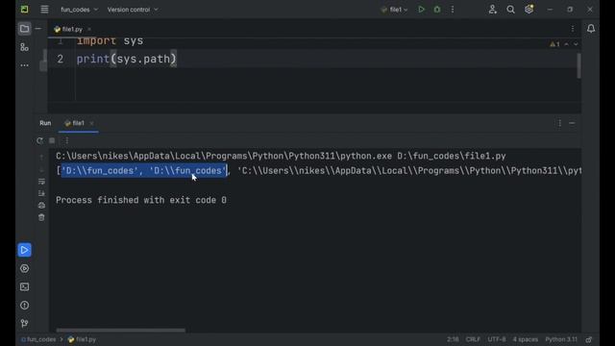Toggle scroll to end in console
The height and width of the screenshot is (346, 615).
pyautogui.click(x=41, y=193)
